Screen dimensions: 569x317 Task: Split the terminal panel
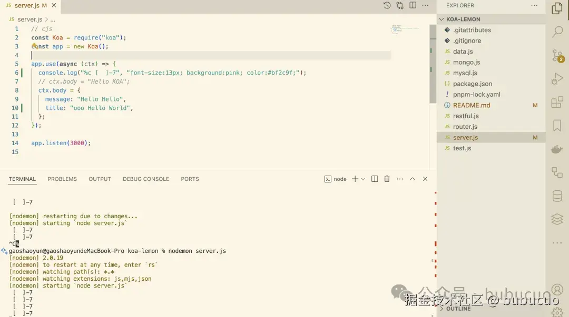coord(375,179)
